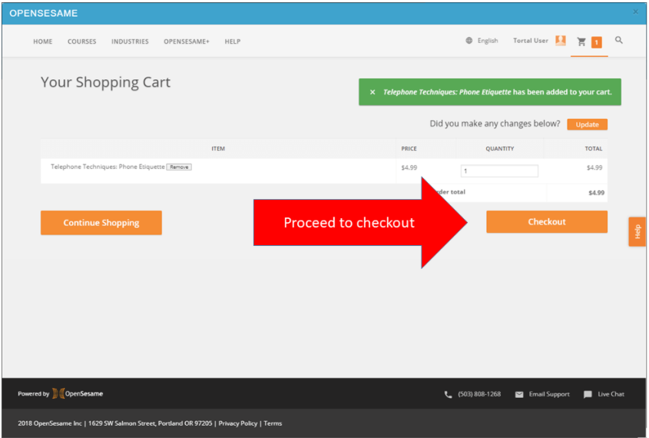Viewport: 649px width, 438px height.
Task: Open the shopping cart icon in header
Action: (581, 41)
